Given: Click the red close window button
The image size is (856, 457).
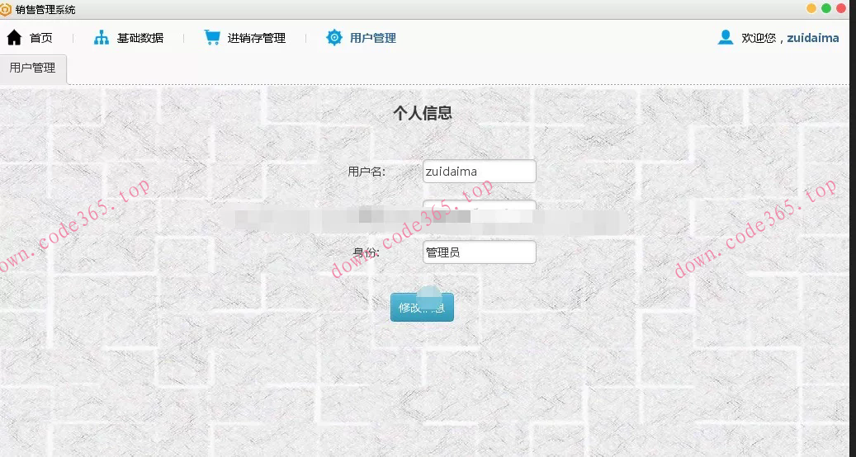Looking at the screenshot, I should click(x=840, y=8).
